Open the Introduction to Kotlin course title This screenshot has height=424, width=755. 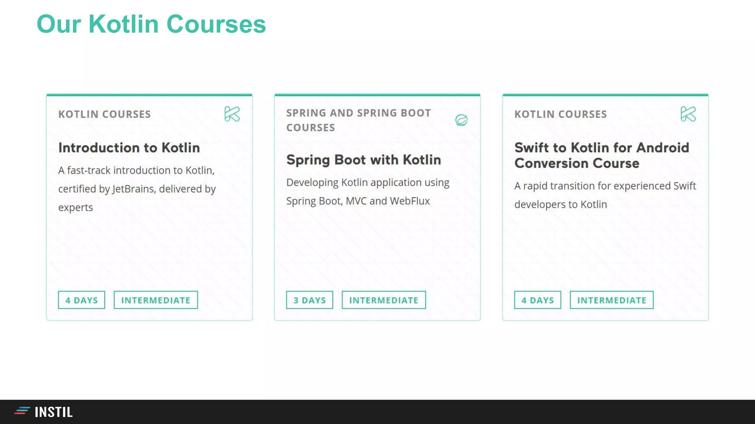click(129, 148)
